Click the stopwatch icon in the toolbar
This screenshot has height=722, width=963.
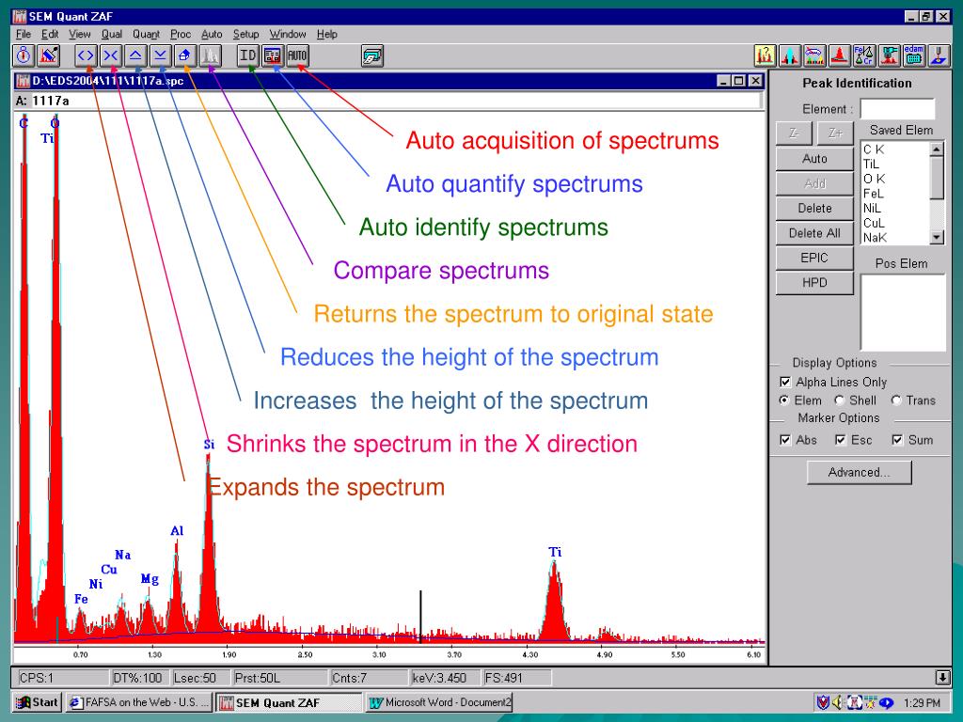click(24, 55)
